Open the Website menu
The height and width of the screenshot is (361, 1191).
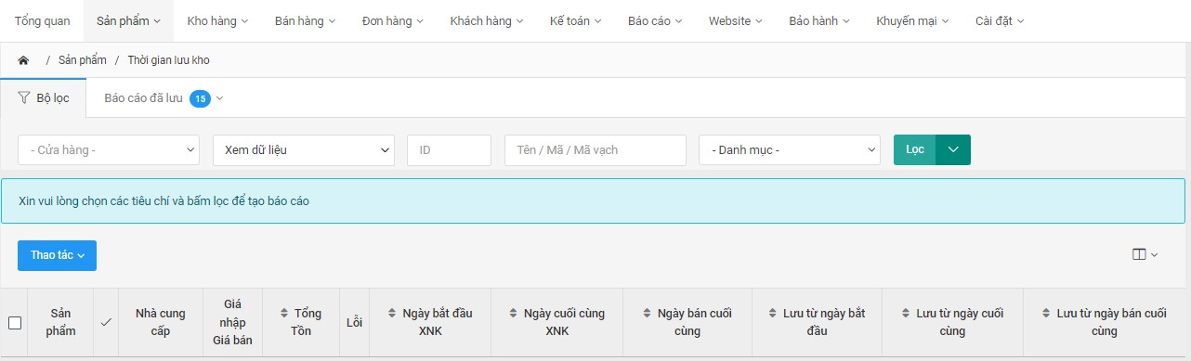click(x=736, y=20)
